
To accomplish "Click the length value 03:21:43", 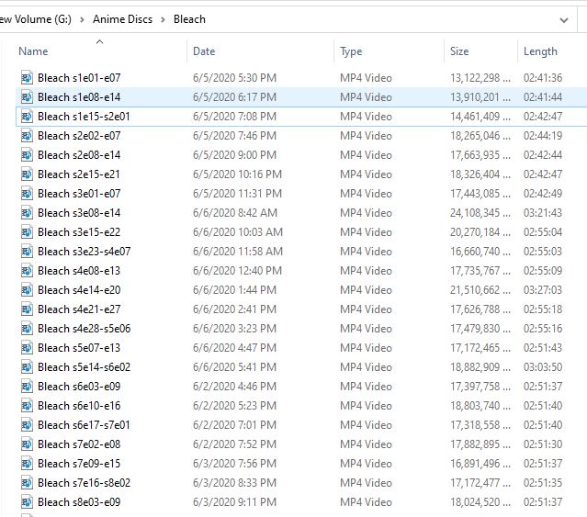I will pos(543,213).
